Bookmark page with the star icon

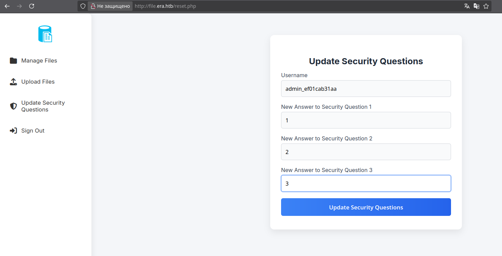click(x=486, y=6)
